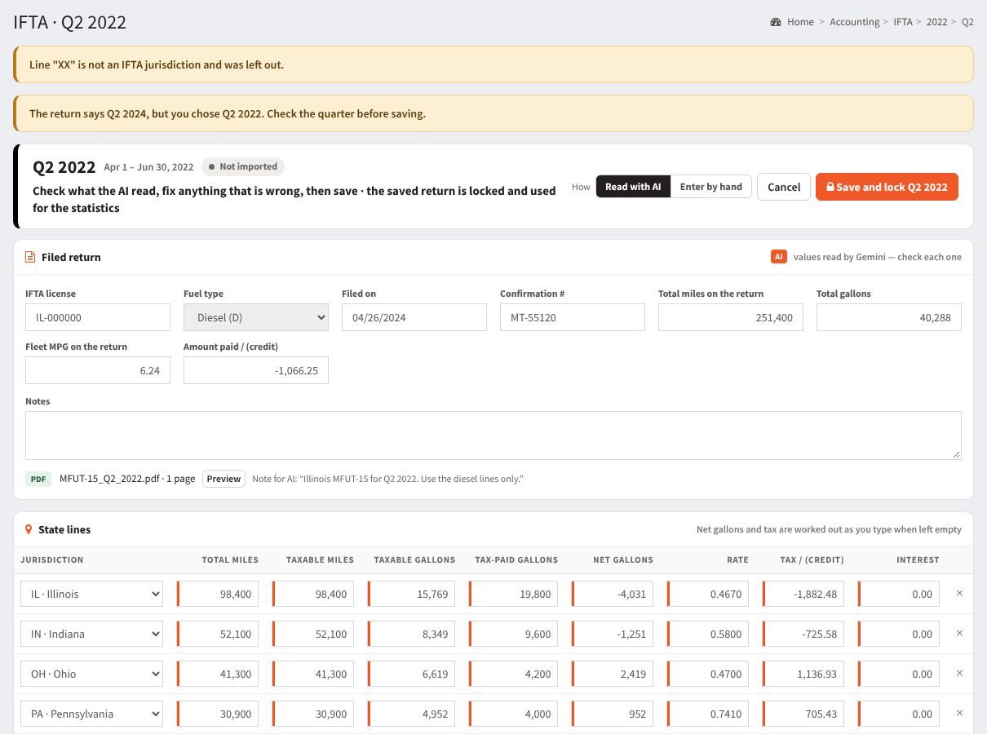
Task: Edit Total miles on the return field
Action: tap(731, 317)
